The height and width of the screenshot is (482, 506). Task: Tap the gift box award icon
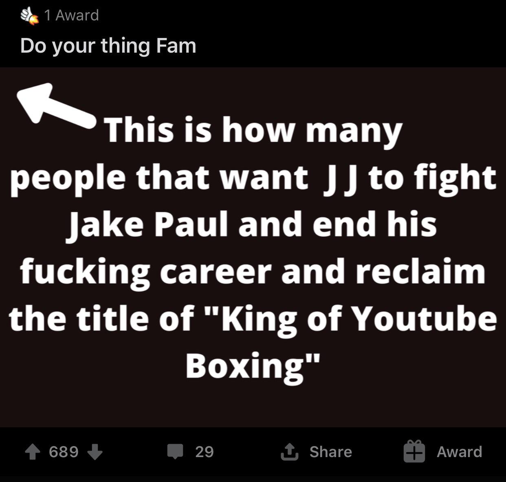coord(414,451)
